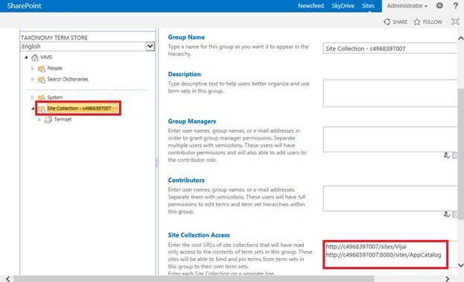This screenshot has width=464, height=282.
Task: Expand the Search Dictionaries node
Action: [x=33, y=79]
